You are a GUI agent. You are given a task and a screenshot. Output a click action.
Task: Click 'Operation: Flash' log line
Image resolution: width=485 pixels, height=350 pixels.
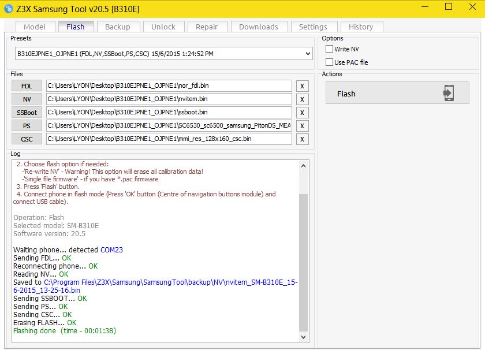38,218
